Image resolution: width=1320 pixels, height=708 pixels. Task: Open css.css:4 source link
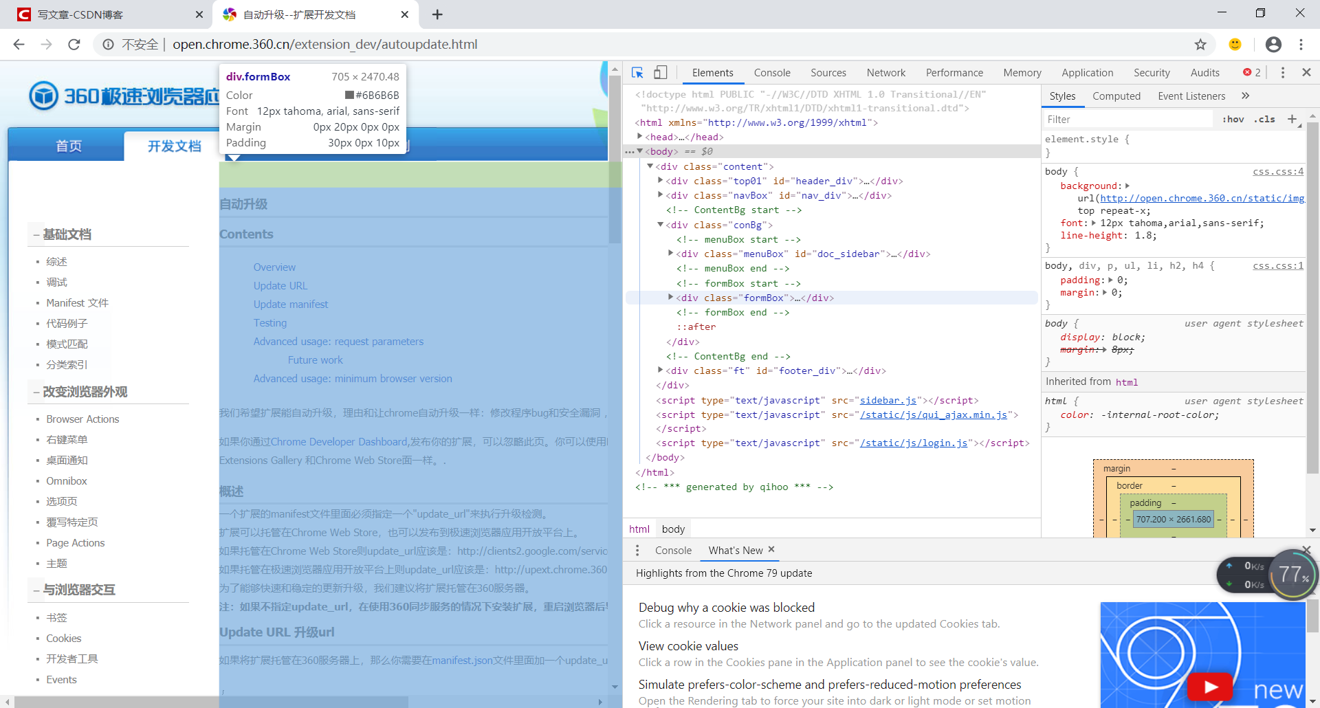pyautogui.click(x=1277, y=172)
